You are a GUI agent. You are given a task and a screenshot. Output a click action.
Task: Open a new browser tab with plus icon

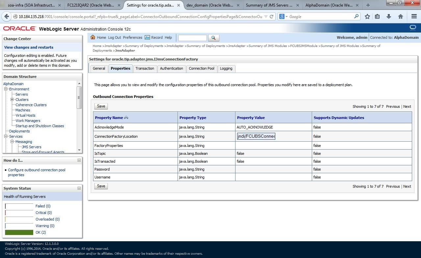368,5
